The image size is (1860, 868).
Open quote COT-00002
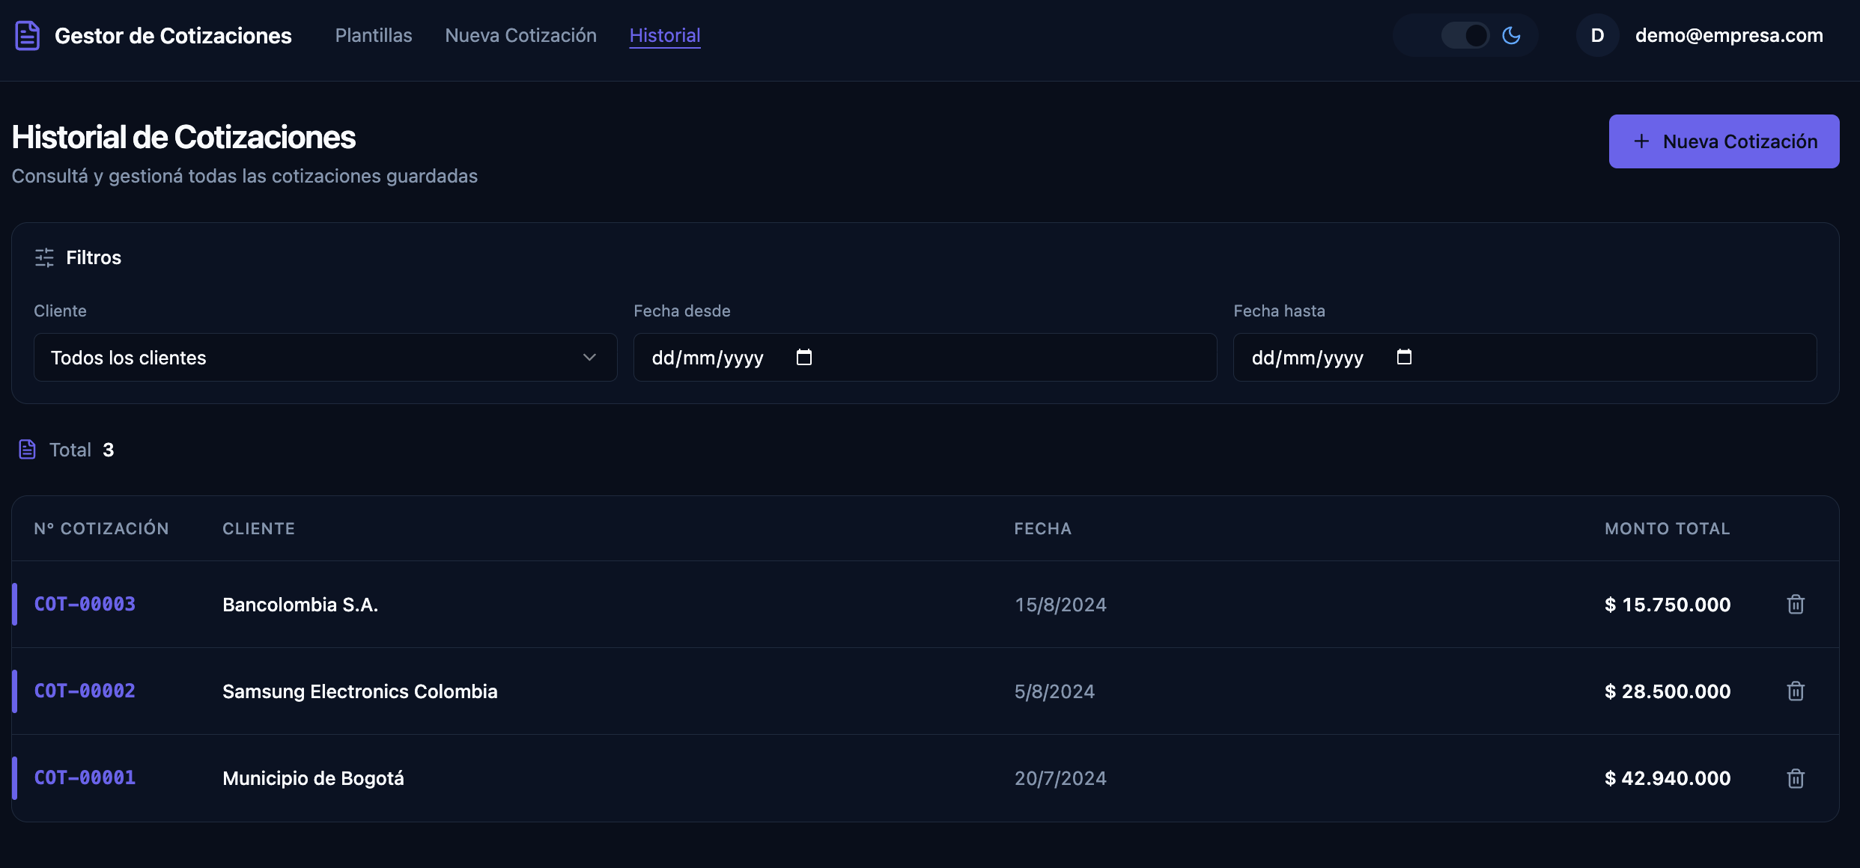click(x=85, y=691)
